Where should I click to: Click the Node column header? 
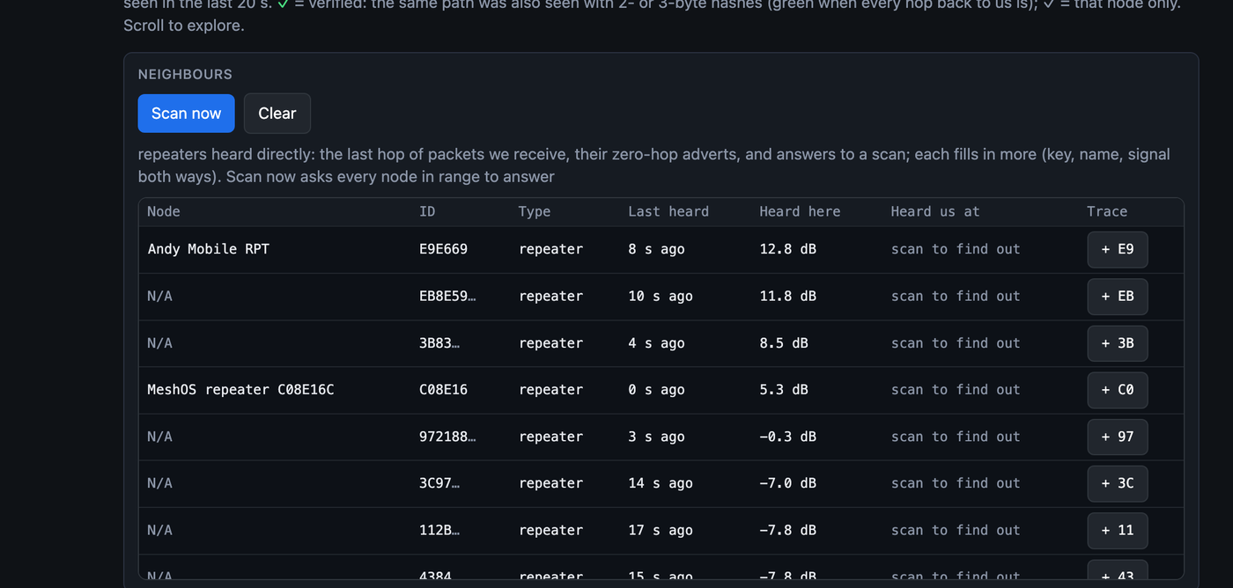(164, 211)
